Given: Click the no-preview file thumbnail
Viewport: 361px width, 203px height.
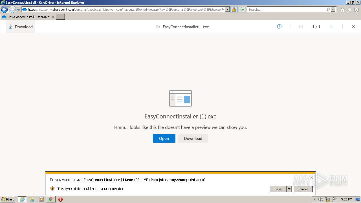Looking at the screenshot, I should pyautogui.click(x=180, y=98).
